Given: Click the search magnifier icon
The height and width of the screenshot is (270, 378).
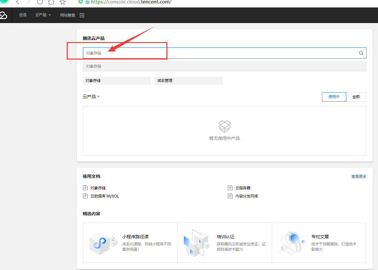Looking at the screenshot, I should (x=361, y=53).
